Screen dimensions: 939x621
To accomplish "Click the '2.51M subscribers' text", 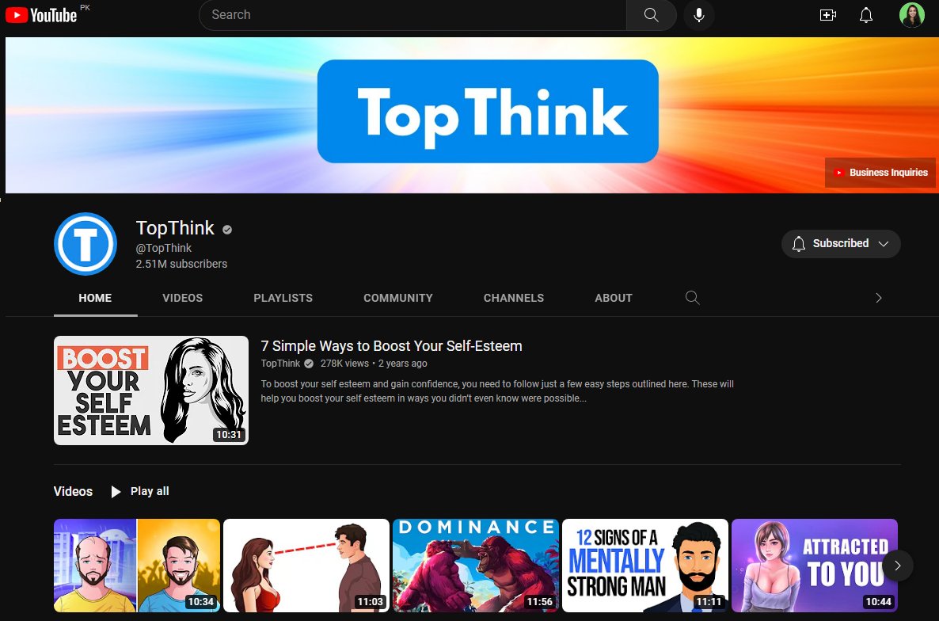I will pyautogui.click(x=181, y=264).
